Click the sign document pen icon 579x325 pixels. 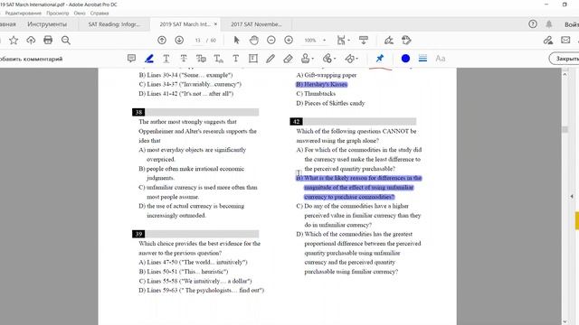coord(388,40)
